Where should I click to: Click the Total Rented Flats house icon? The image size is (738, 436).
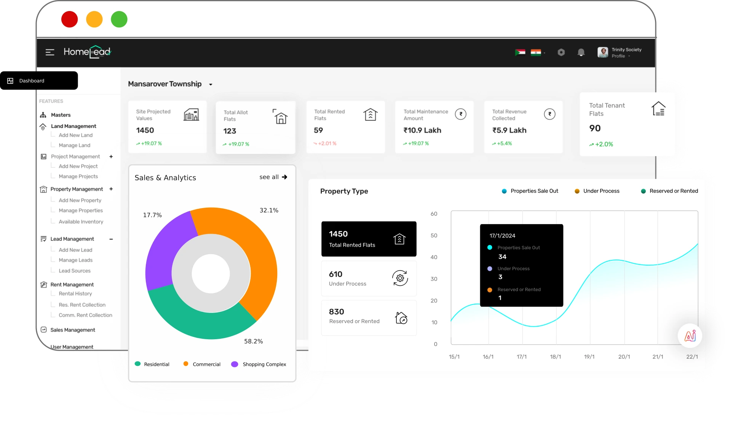(x=370, y=114)
